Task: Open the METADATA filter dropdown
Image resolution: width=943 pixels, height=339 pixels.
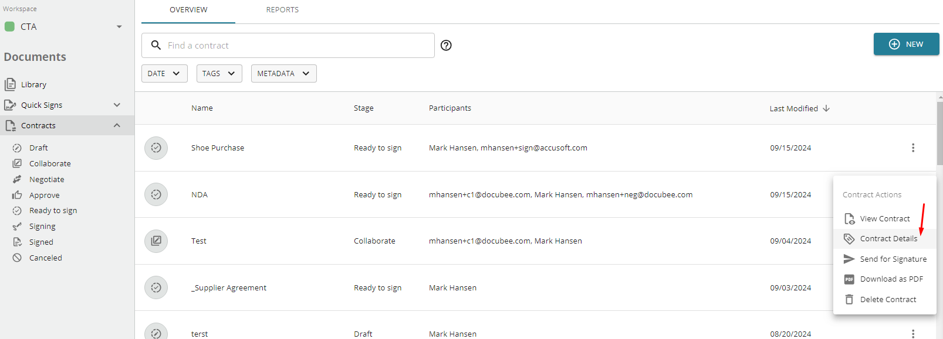Action: [x=284, y=73]
